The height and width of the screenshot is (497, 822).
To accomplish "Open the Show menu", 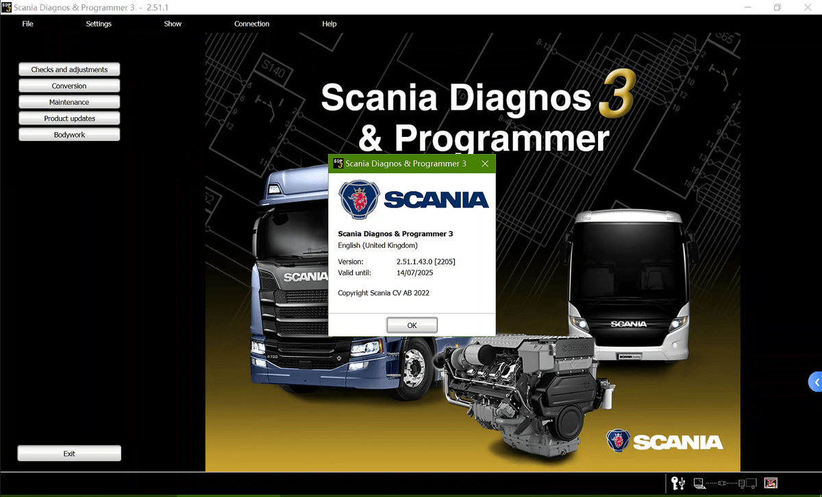I will [173, 24].
